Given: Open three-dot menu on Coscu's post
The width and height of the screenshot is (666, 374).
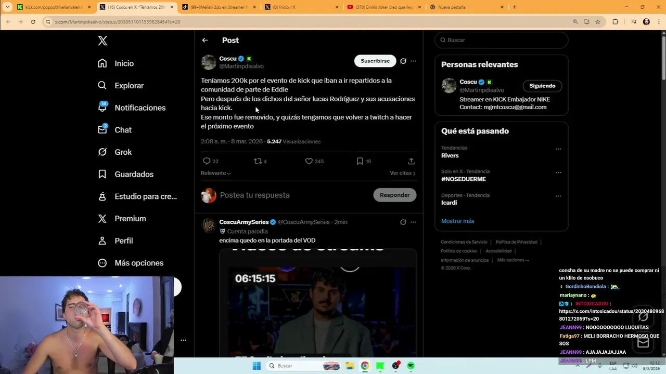Looking at the screenshot, I should 413,61.
